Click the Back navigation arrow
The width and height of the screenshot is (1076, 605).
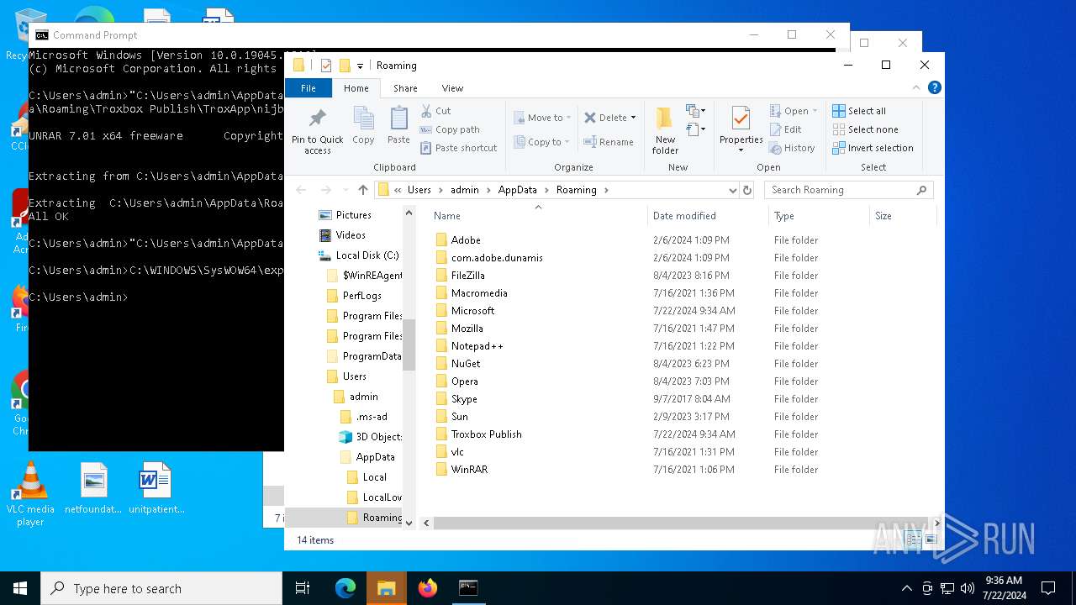301,190
